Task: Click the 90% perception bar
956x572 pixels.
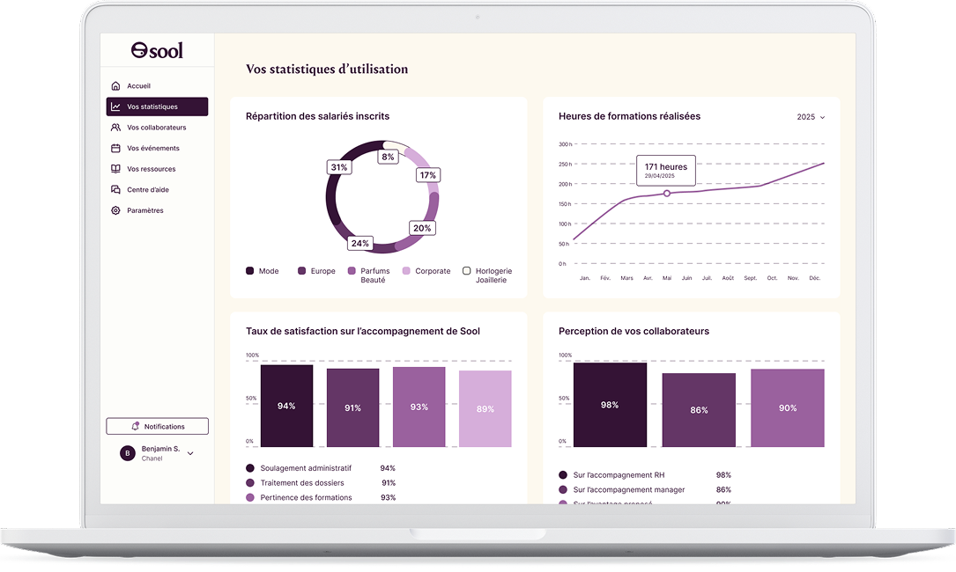Action: click(x=788, y=407)
